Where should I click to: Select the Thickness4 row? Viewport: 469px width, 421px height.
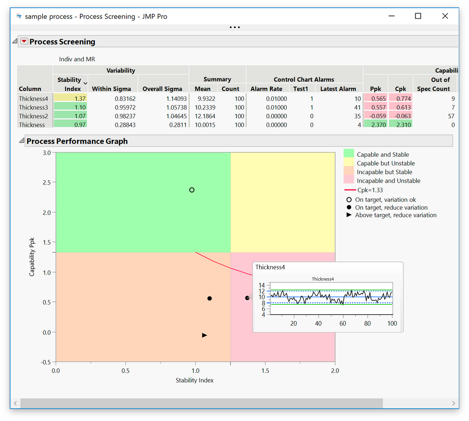[33, 99]
